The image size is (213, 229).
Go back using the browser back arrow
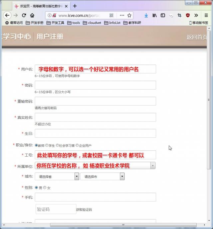[7, 15]
